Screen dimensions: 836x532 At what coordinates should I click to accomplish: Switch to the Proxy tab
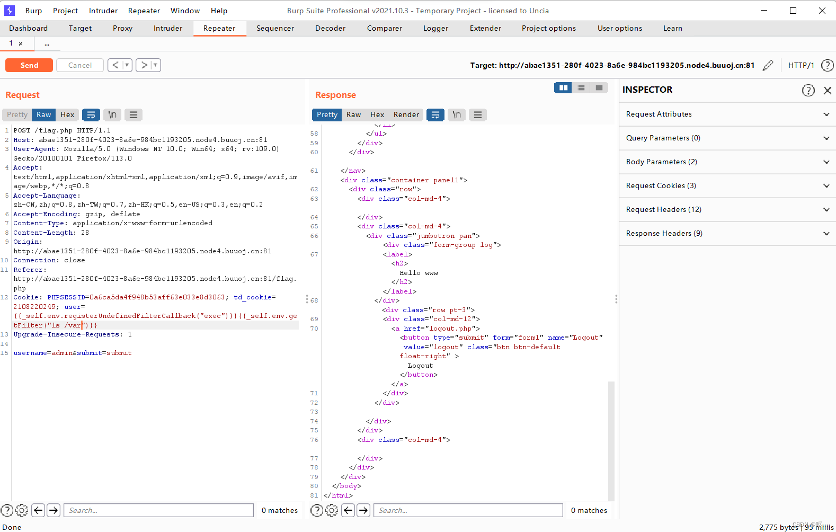point(122,28)
